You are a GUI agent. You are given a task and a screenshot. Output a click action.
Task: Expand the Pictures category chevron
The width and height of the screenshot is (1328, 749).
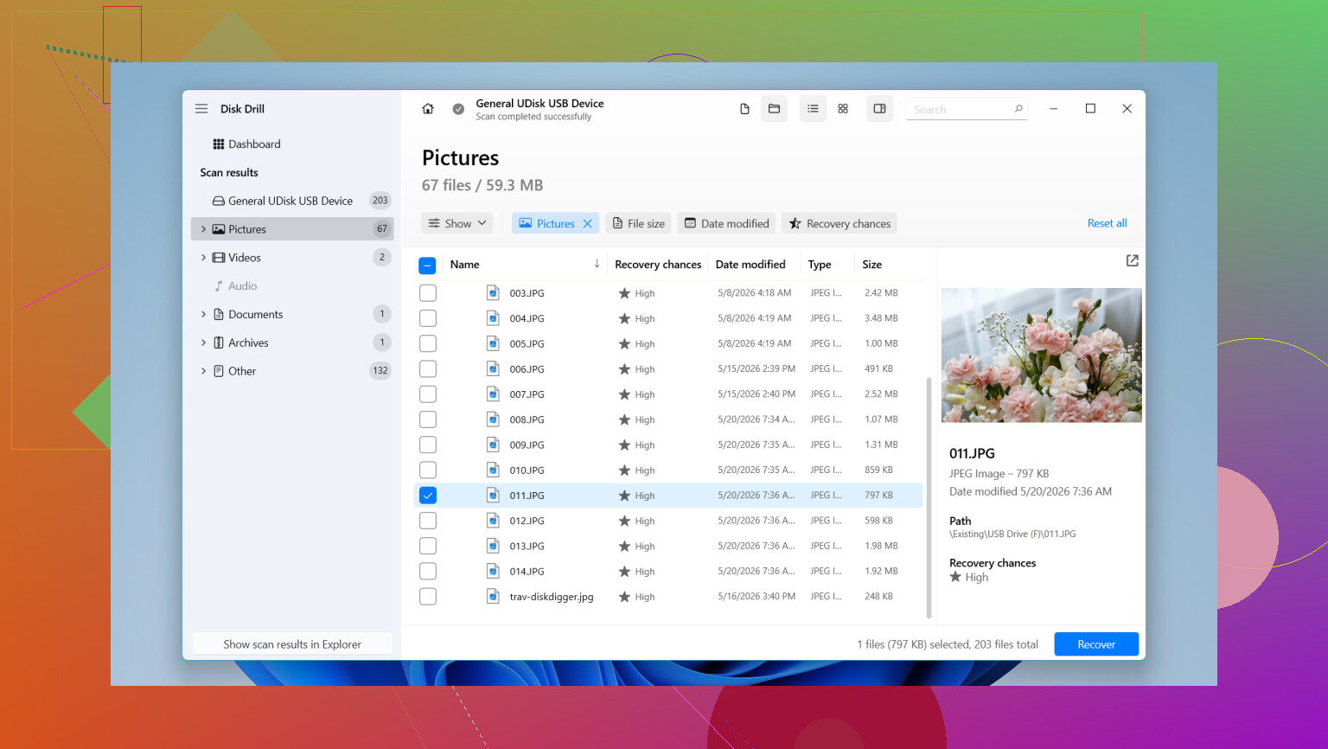point(203,229)
